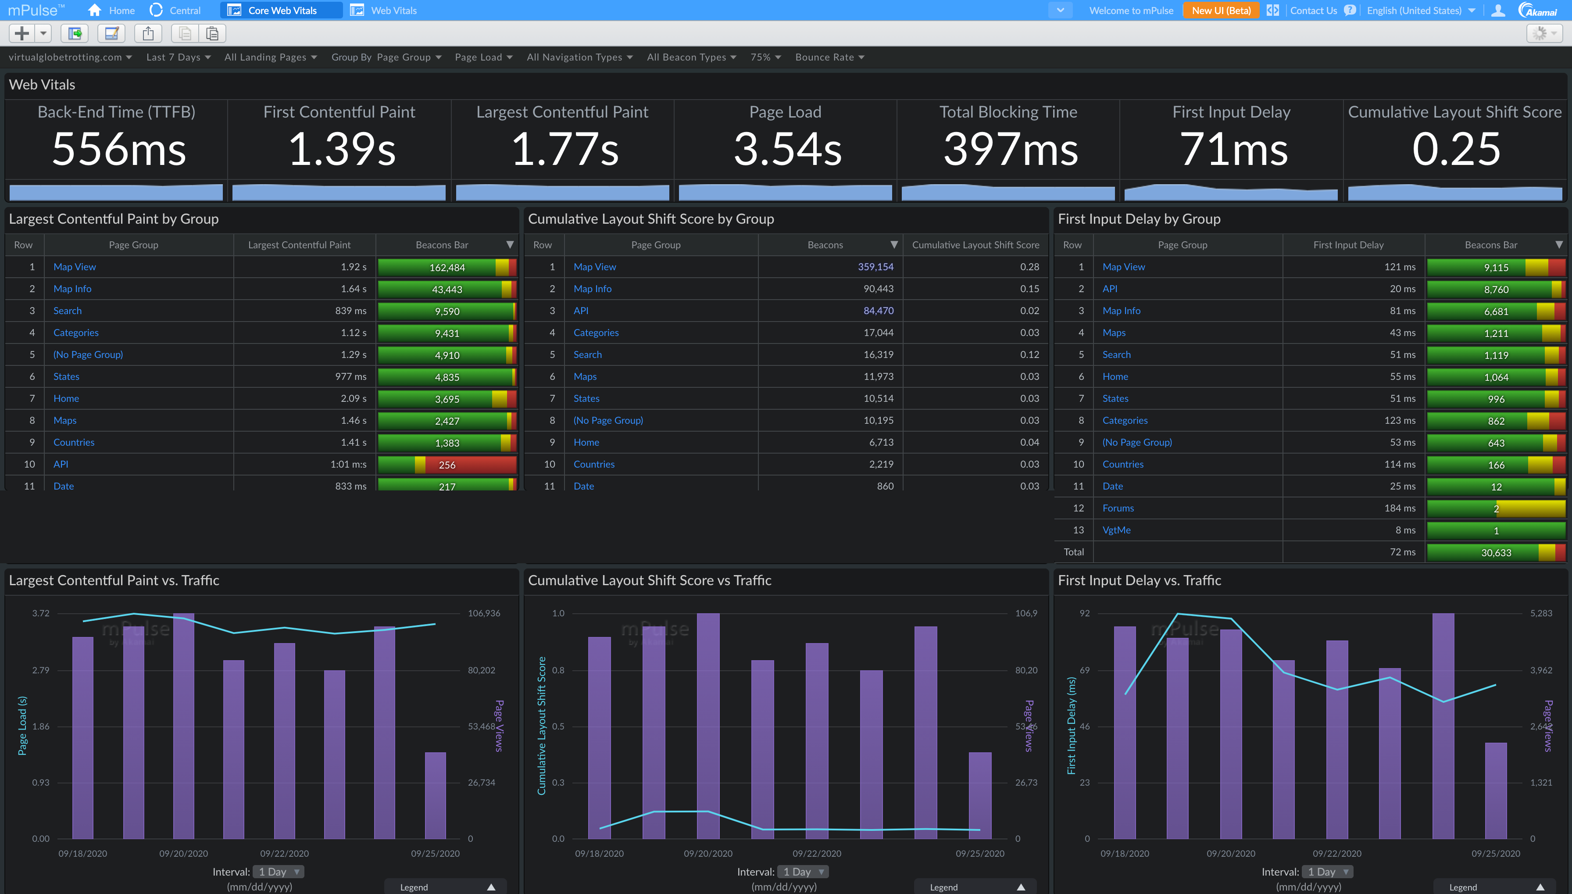This screenshot has height=894, width=1572.
Task: Open the chevron tab overflow dropdown
Action: pyautogui.click(x=1060, y=11)
